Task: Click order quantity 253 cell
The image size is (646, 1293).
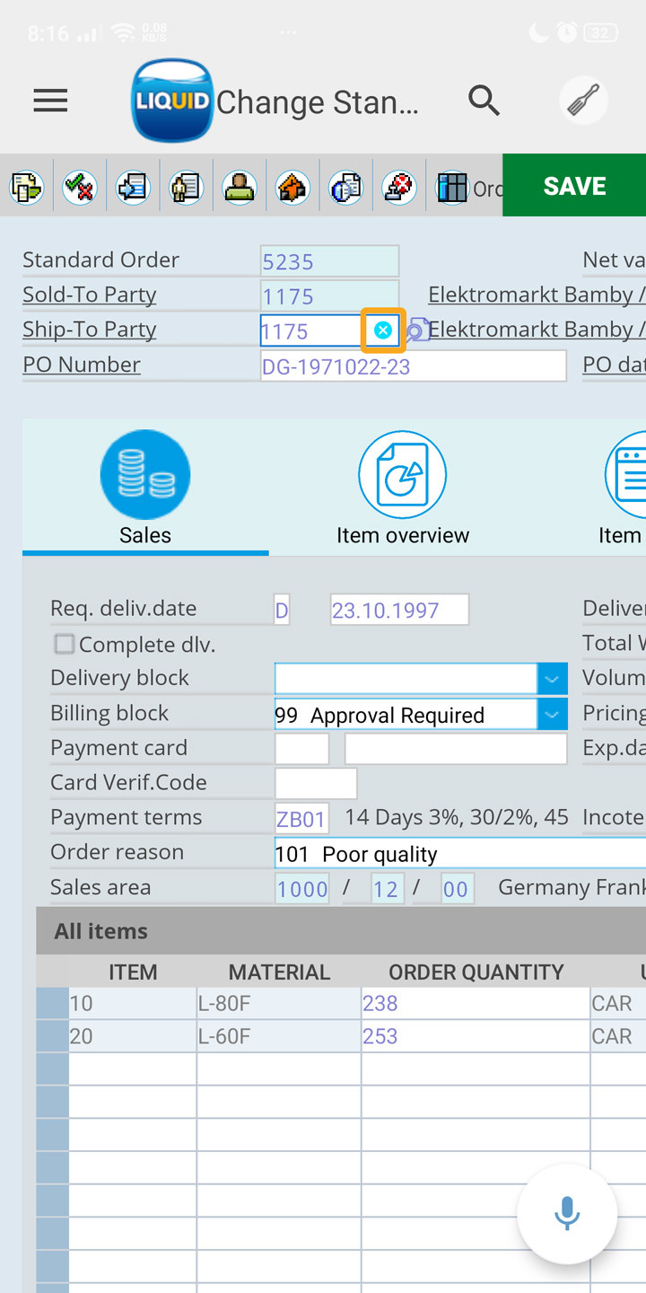Action: 474,1036
